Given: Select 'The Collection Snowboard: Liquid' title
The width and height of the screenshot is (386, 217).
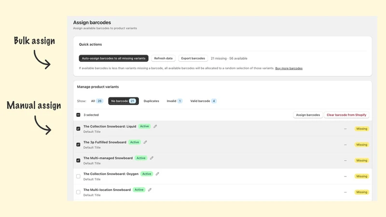Looking at the screenshot, I should click(110, 126).
